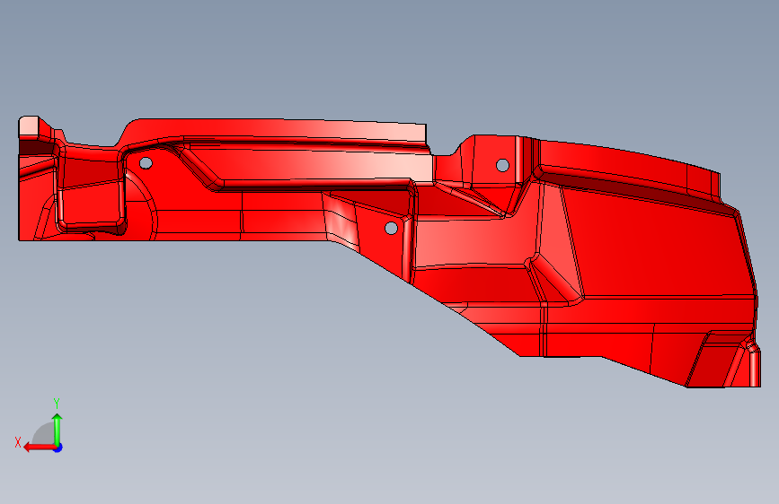The height and width of the screenshot is (504, 779).
Task: Select the light pink rectangular tab at part's left end
Action: (29, 126)
